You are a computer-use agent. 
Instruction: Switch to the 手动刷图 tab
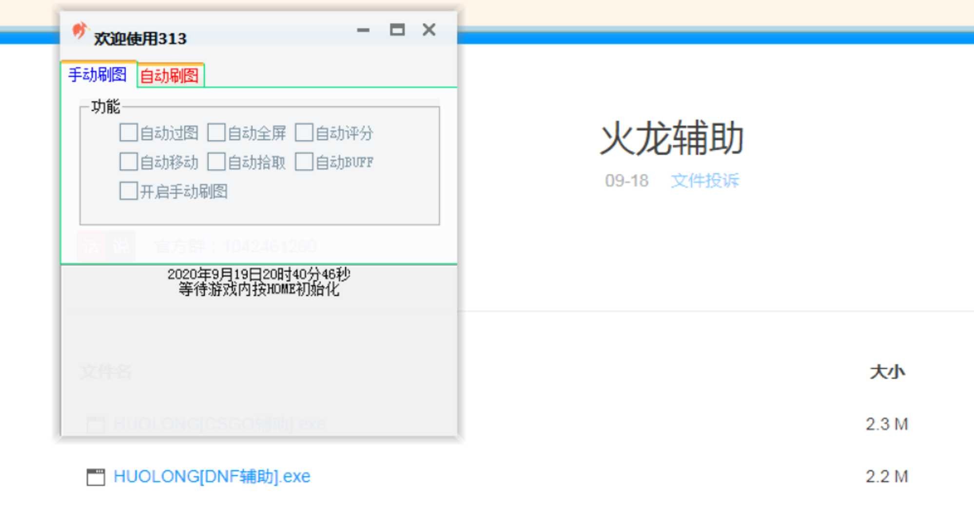pyautogui.click(x=97, y=74)
